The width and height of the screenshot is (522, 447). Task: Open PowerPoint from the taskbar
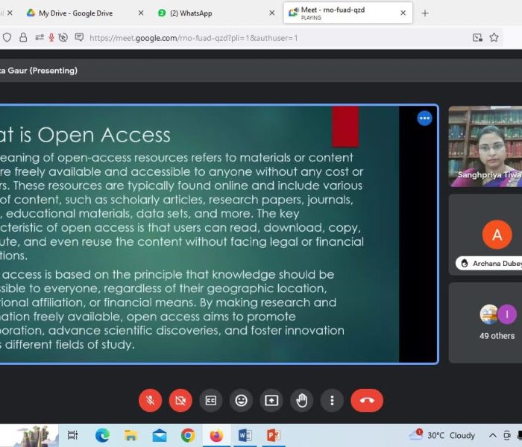pyautogui.click(x=274, y=435)
